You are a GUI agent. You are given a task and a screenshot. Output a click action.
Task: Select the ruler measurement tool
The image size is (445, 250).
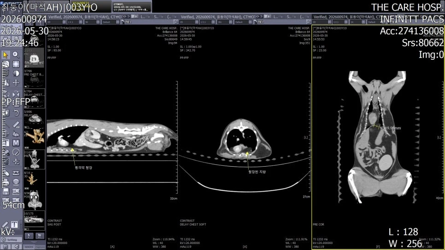(x=16, y=124)
